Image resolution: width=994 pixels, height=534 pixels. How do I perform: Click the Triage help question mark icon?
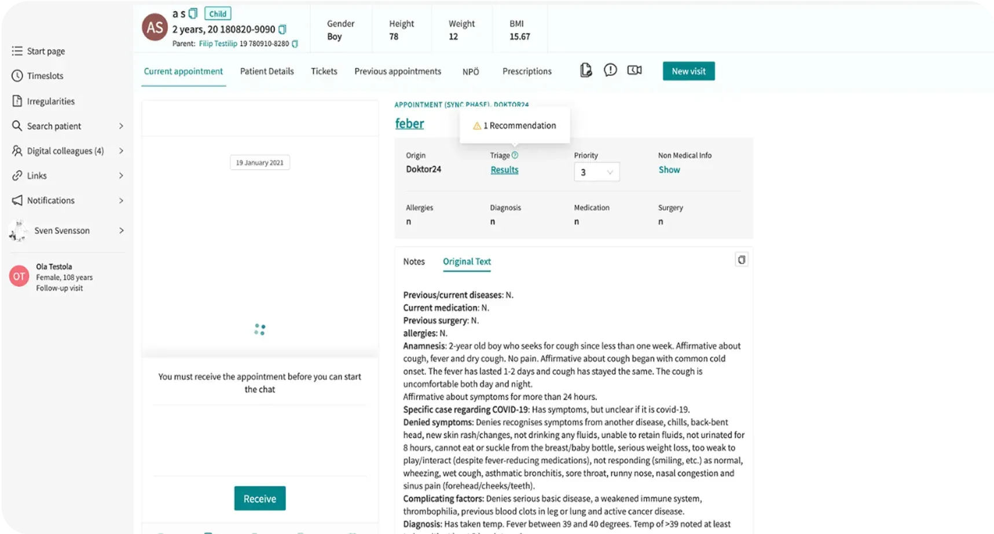pos(515,155)
